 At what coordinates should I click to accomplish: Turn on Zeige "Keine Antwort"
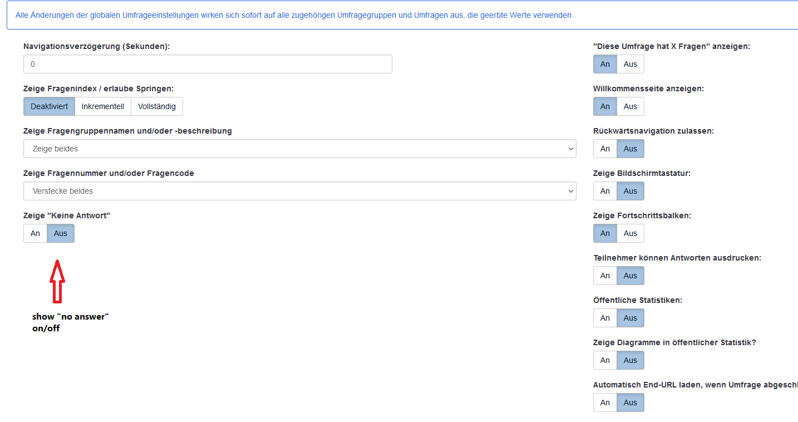(35, 233)
